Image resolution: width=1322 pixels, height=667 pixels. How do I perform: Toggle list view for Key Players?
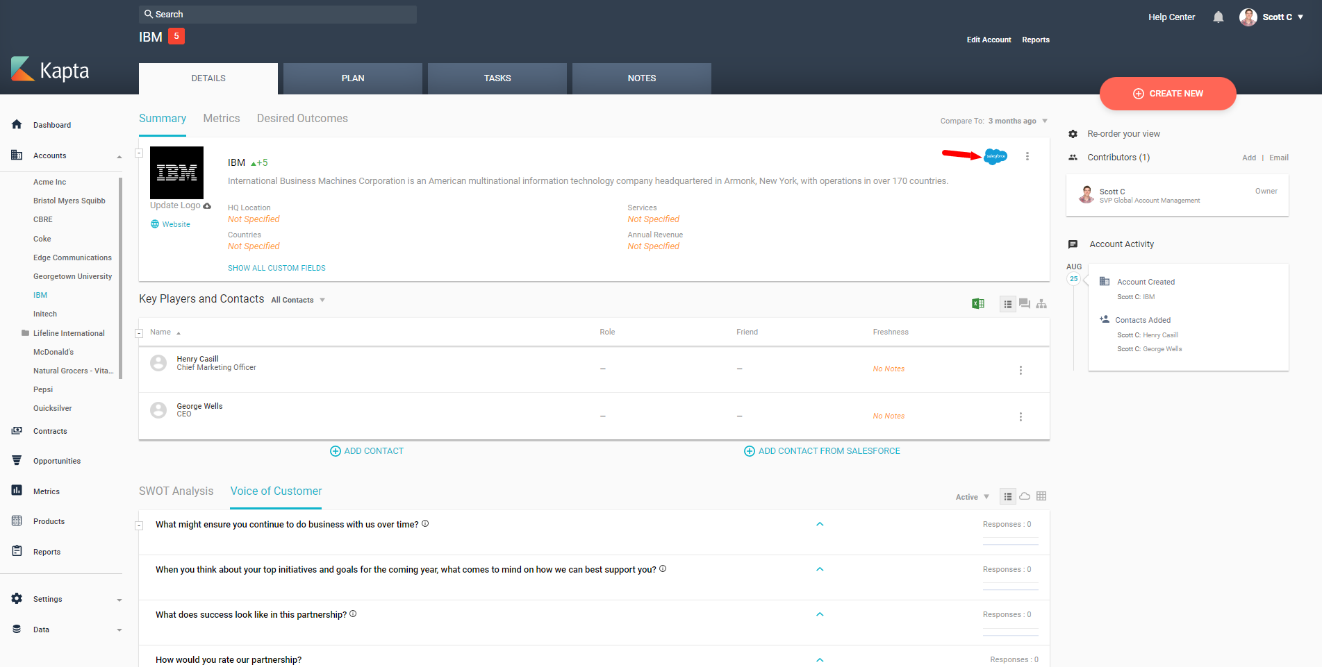[1007, 303]
